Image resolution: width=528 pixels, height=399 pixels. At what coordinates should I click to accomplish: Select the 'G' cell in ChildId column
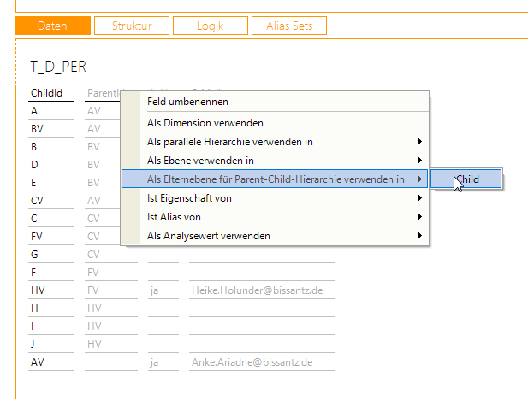[34, 254]
